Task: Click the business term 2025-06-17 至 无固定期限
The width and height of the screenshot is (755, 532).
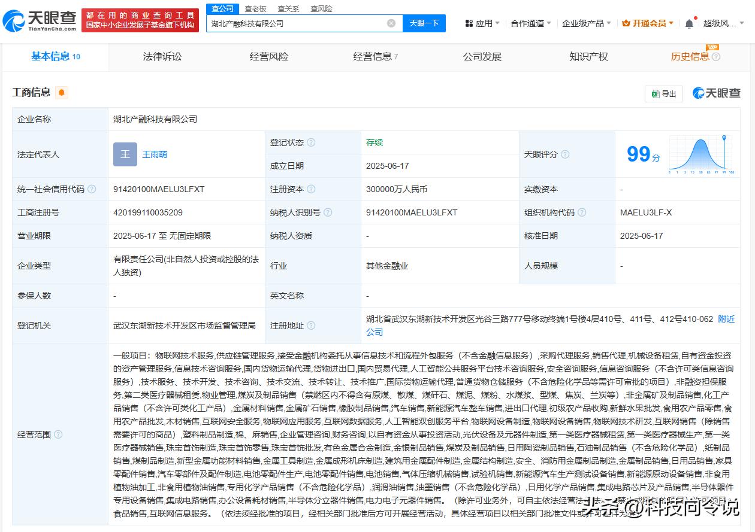Action: coord(162,236)
